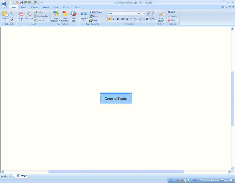Open the font name Arial dropdown
The image size is (235, 183).
(136, 13)
